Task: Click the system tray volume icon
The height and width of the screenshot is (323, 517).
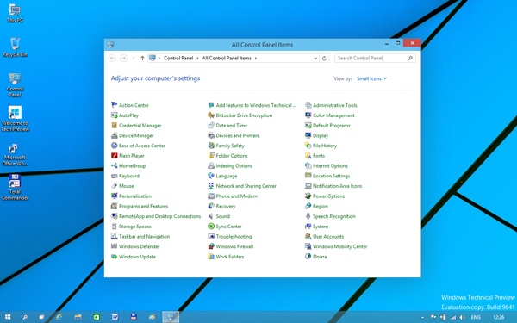Action: pyautogui.click(x=462, y=317)
